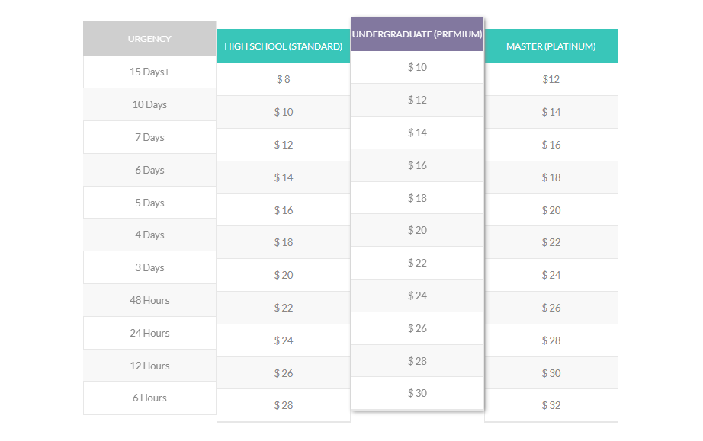Choose the 7 Days urgency cell

coord(149,137)
